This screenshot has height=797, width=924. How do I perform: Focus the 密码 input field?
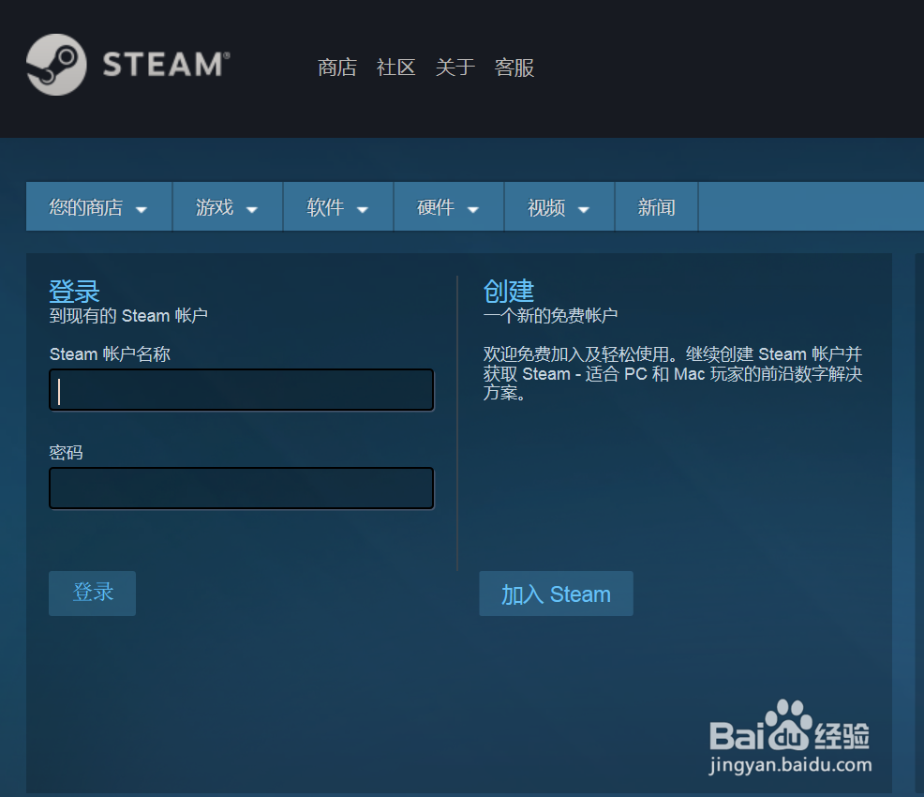242,489
